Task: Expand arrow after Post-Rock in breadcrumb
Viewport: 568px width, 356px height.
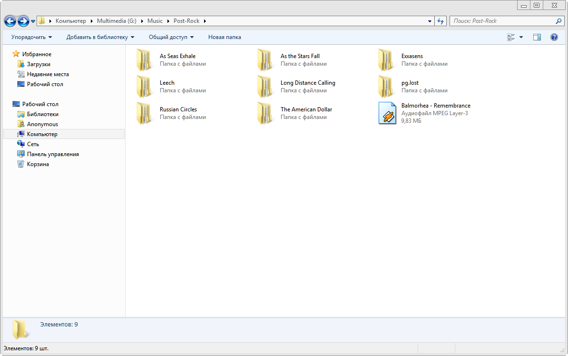Action: coord(205,21)
